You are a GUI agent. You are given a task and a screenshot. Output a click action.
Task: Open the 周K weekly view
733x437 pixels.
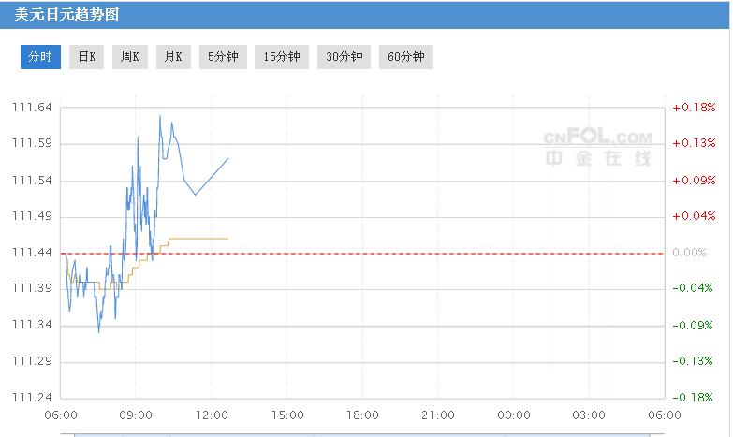pos(130,57)
